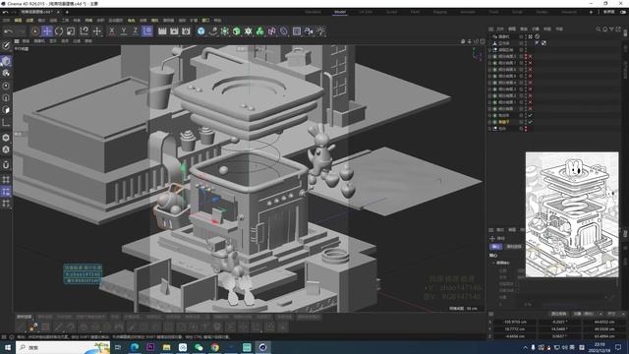The width and height of the screenshot is (629, 354).
Task: Expand the last object row in Object Manager
Action: tap(489, 129)
